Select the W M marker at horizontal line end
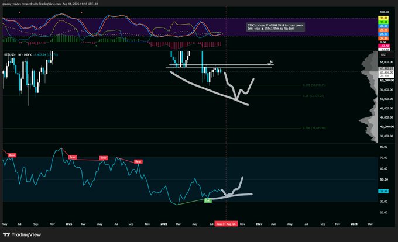 coord(270,63)
